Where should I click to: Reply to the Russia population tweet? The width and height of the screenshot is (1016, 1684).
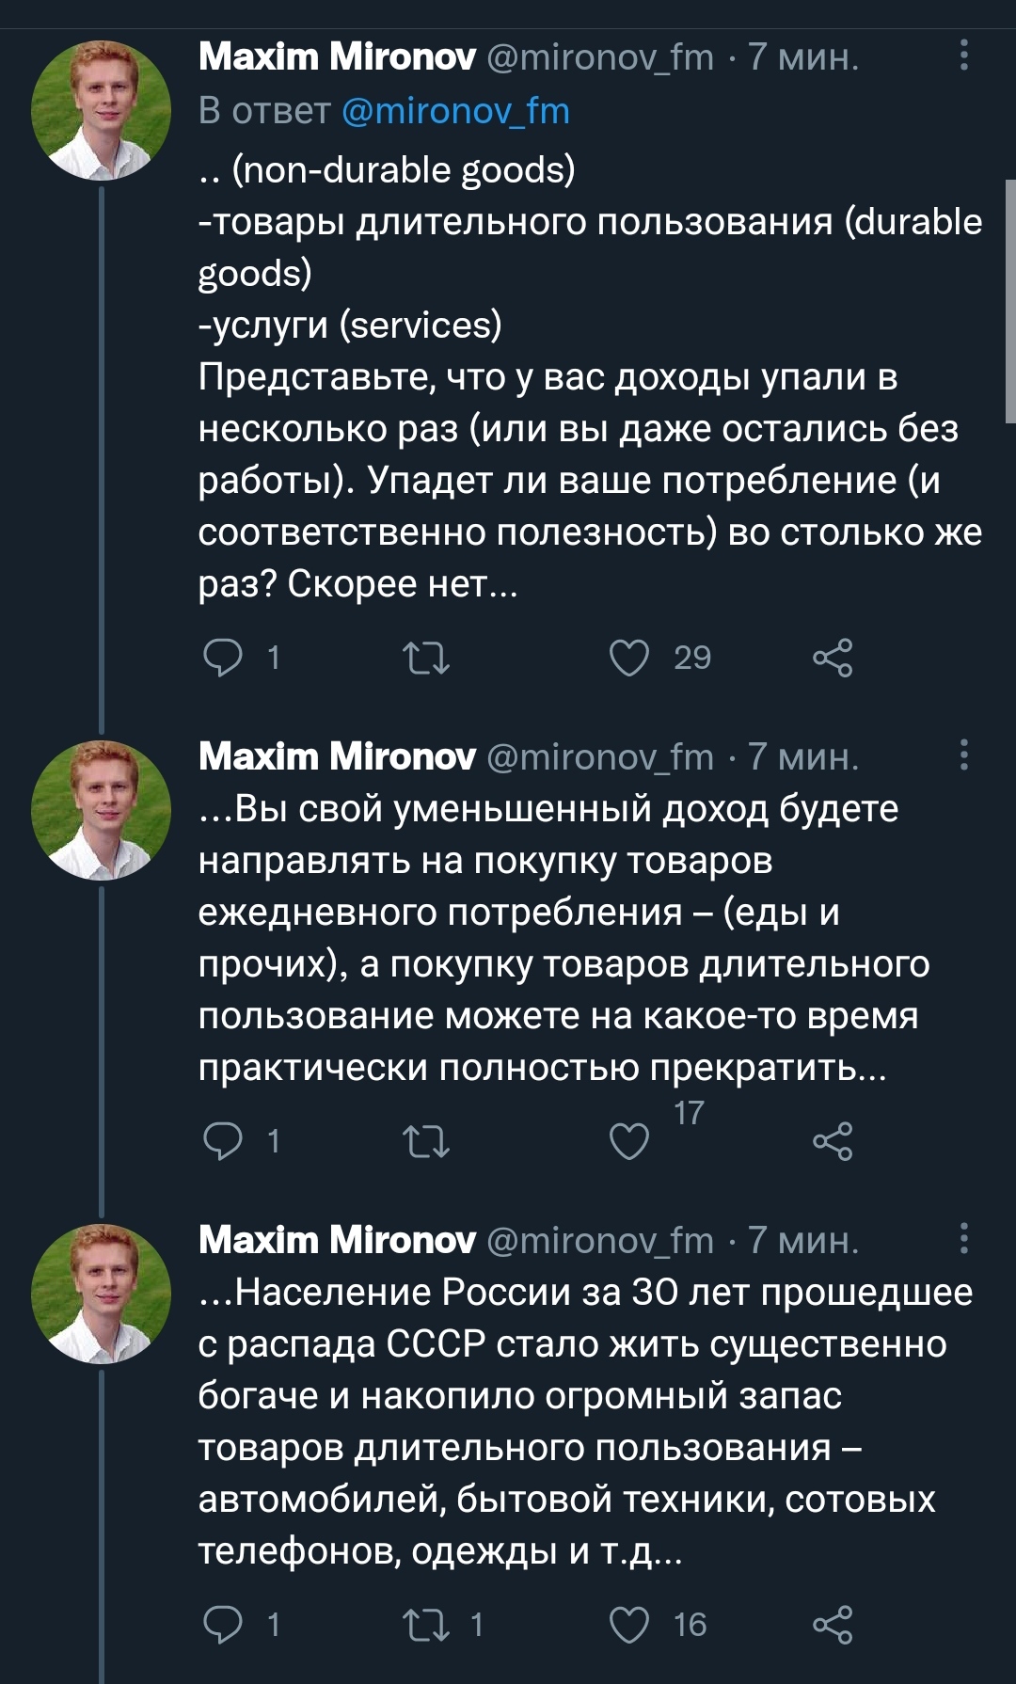point(224,1625)
